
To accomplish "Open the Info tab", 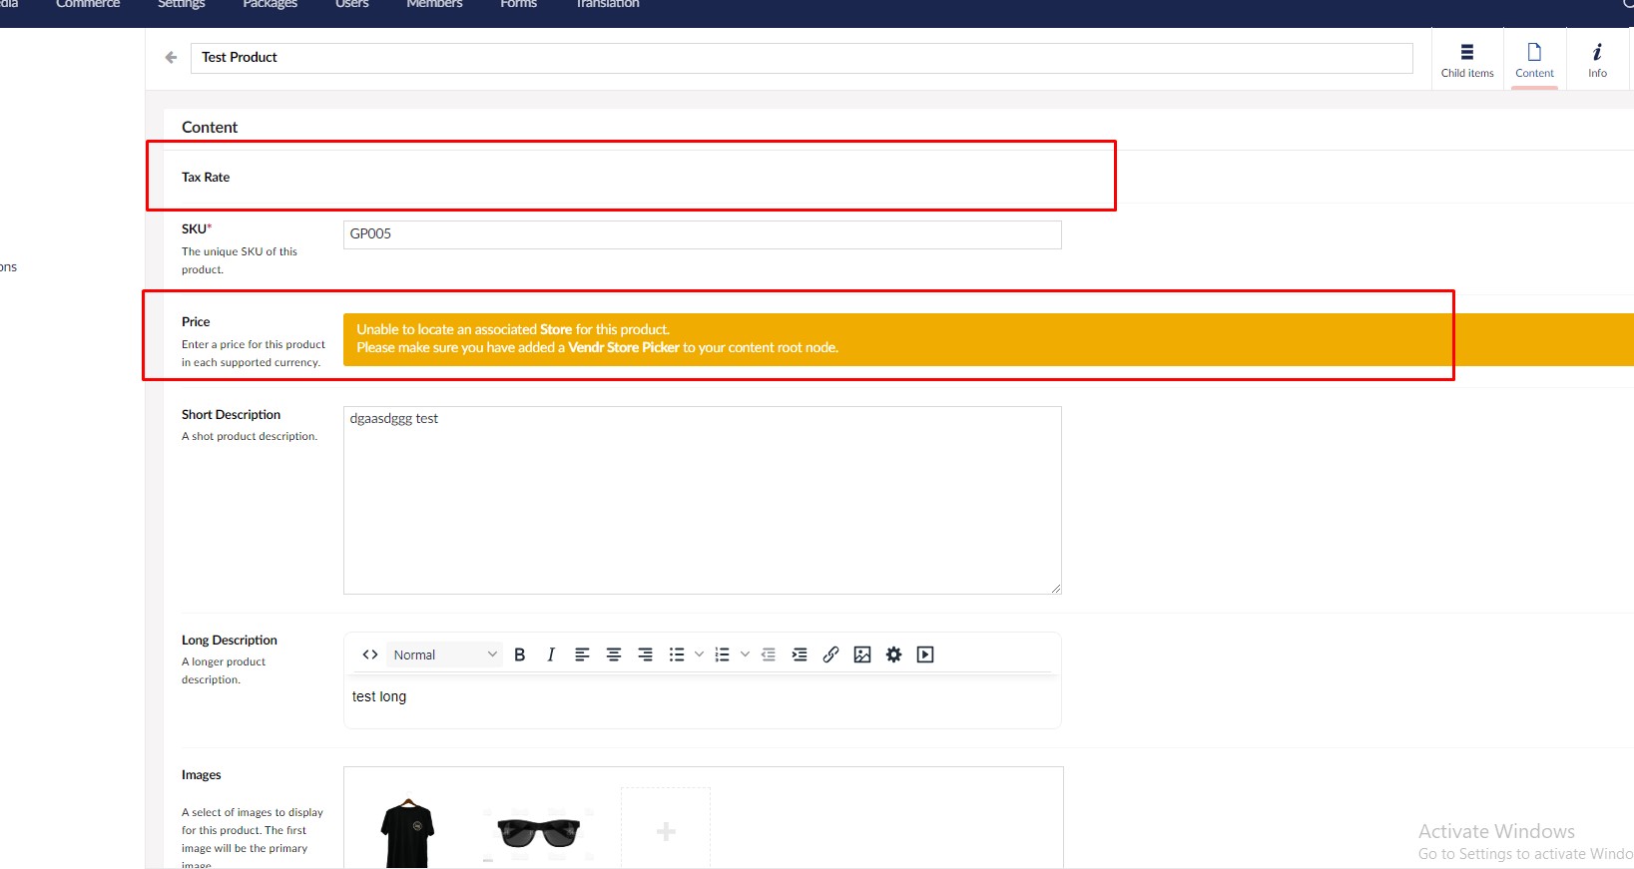I will pos(1597,59).
